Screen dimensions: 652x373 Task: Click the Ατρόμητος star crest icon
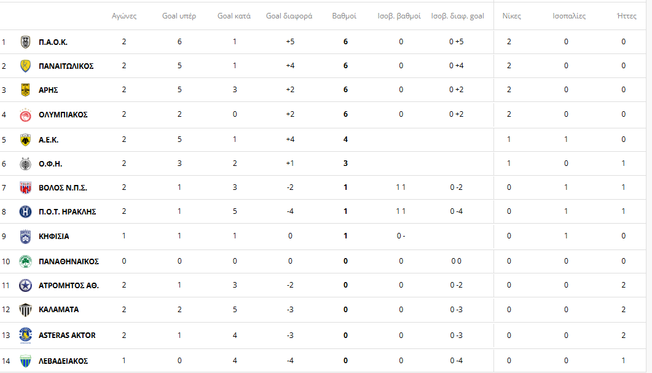coord(25,286)
